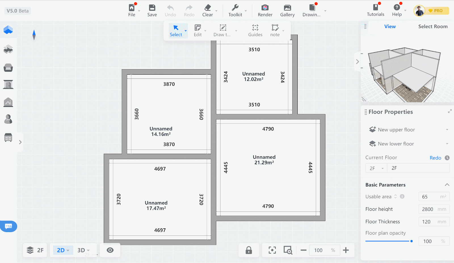
Task: Open the View tab
Action: (x=390, y=26)
